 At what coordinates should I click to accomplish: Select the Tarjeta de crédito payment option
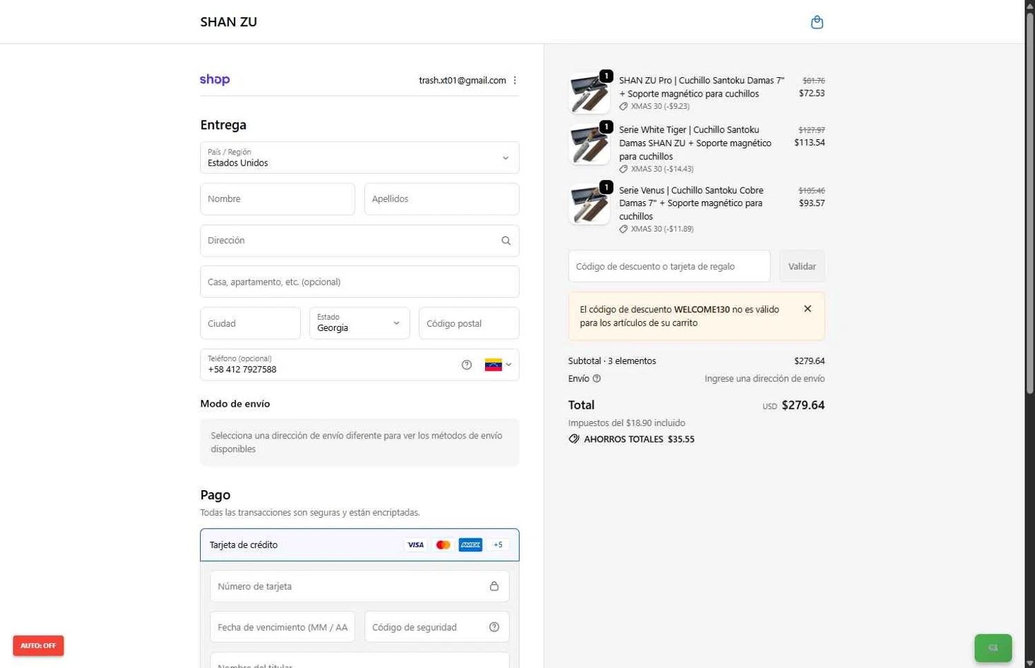(359, 545)
